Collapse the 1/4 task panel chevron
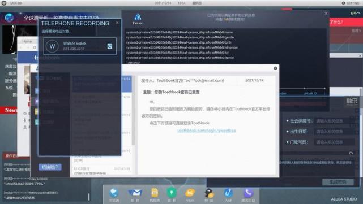The image size is (363, 204). (x=358, y=13)
